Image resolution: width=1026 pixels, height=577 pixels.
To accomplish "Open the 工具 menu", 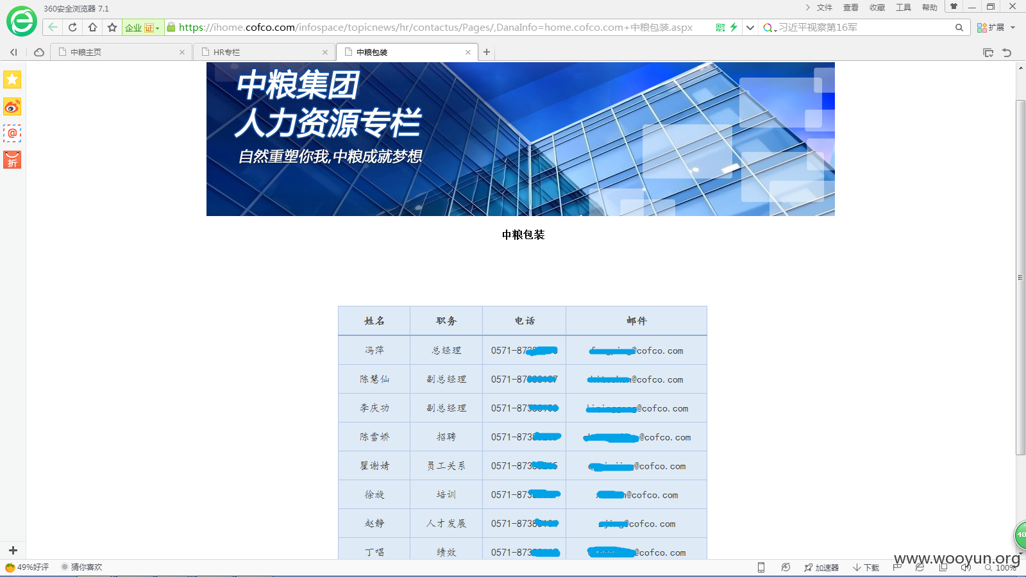I will click(x=904, y=8).
